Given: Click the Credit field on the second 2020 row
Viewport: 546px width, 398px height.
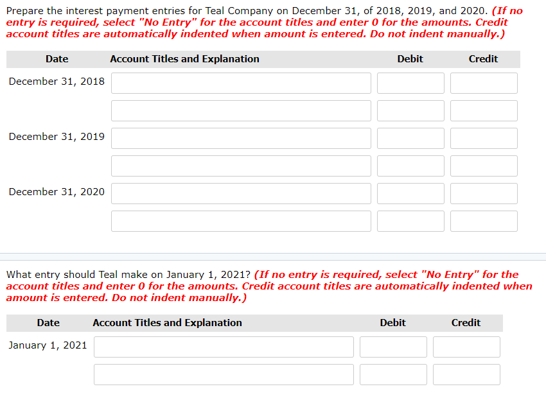Looking at the screenshot, I should [x=484, y=220].
